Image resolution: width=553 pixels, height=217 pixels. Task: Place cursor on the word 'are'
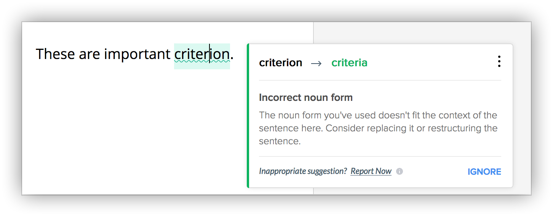tap(90, 54)
